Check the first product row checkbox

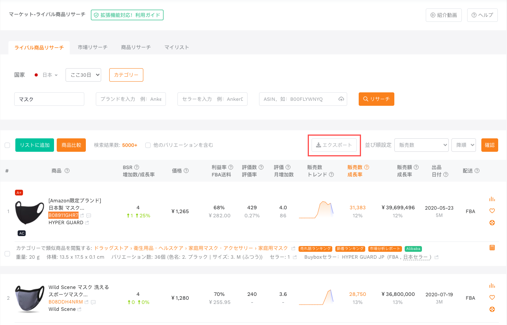pyautogui.click(x=7, y=254)
